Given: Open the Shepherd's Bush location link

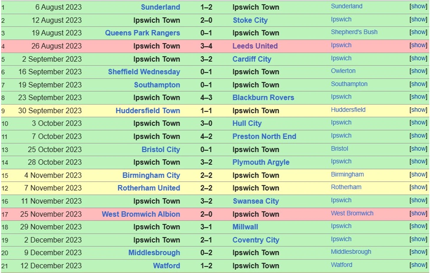Looking at the screenshot, I should click(354, 32).
